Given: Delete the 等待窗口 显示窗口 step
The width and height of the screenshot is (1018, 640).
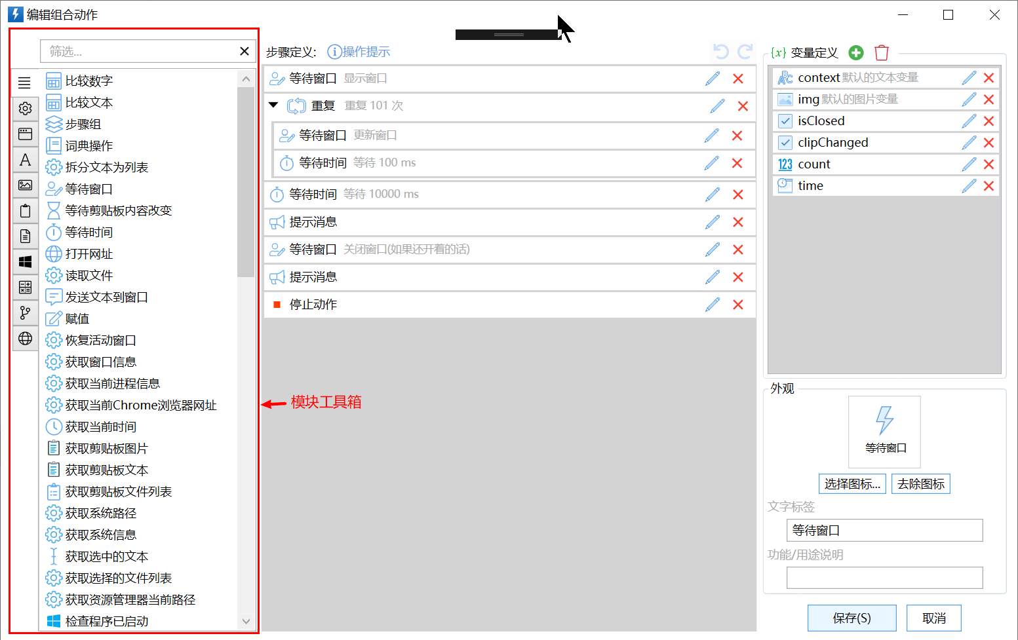Looking at the screenshot, I should point(738,79).
